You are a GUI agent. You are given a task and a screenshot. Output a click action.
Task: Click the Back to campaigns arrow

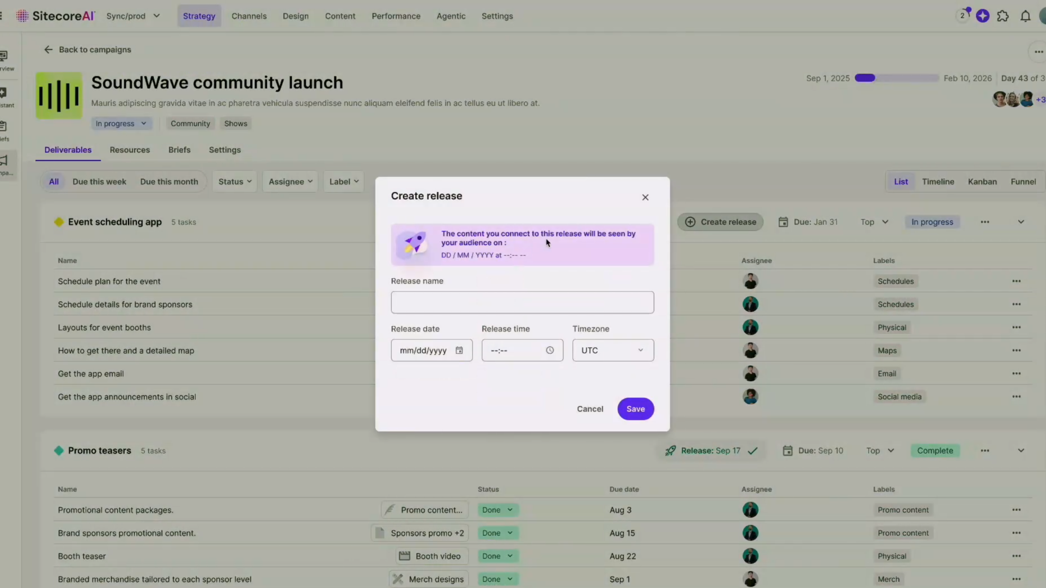tap(48, 50)
